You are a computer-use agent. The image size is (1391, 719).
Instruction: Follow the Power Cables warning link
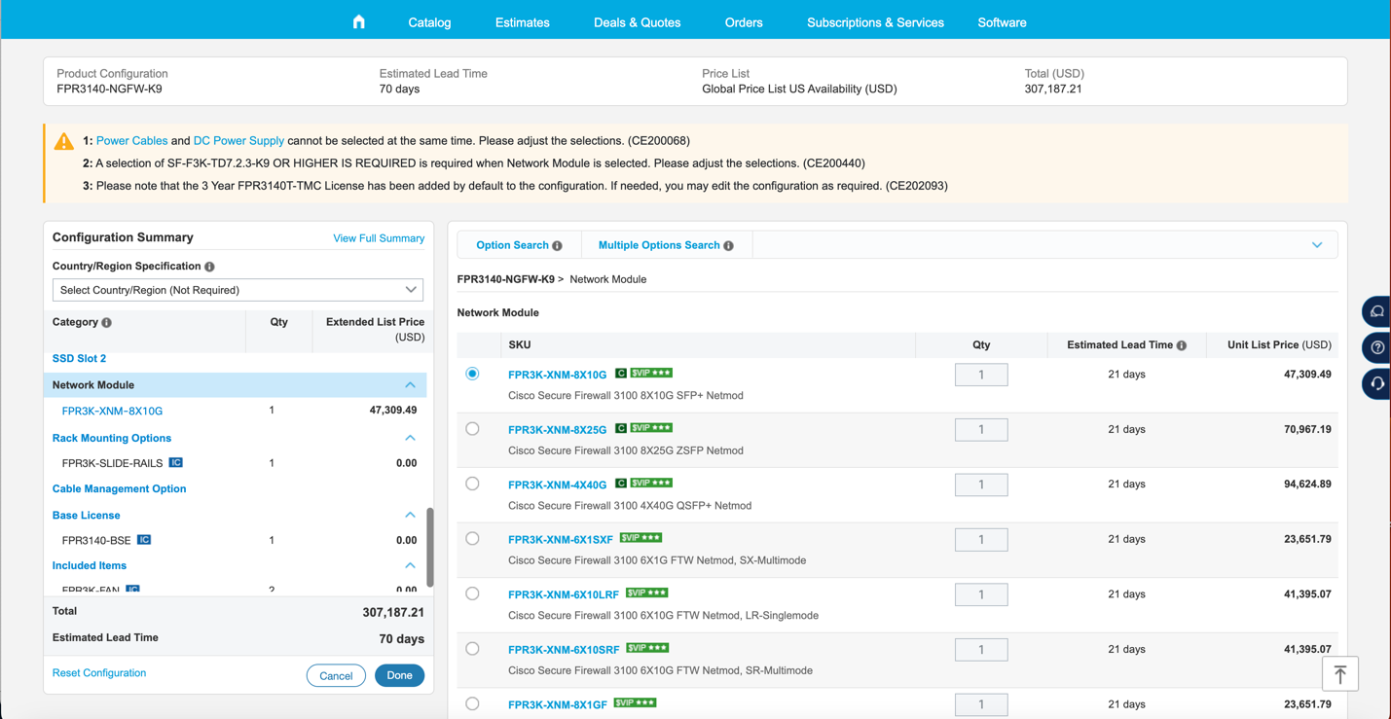pyautogui.click(x=131, y=141)
